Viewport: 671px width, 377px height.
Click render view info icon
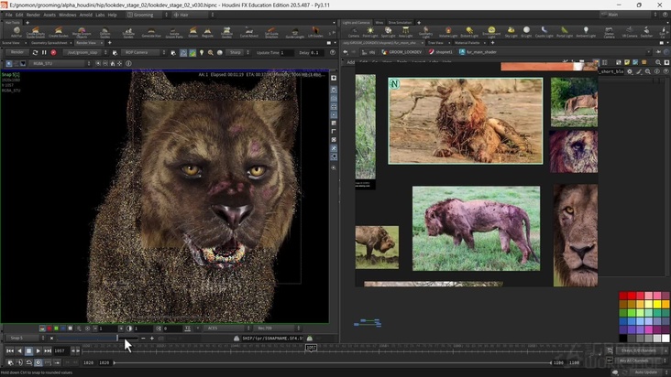point(128,64)
